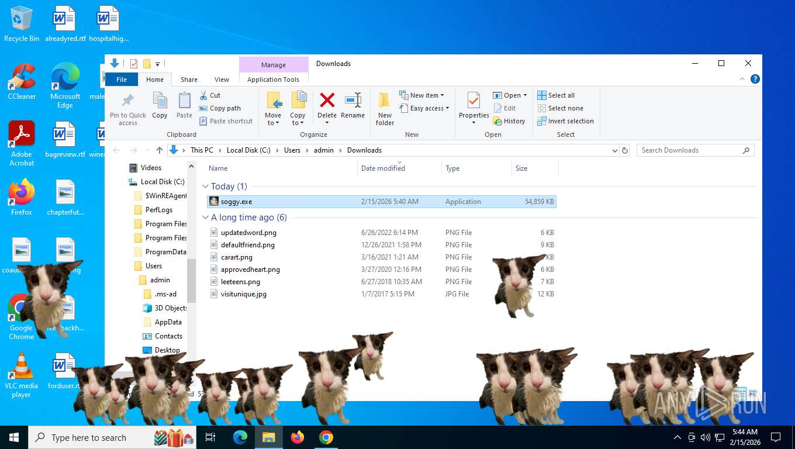
Task: Open the Move to dropdown
Action: (273, 119)
